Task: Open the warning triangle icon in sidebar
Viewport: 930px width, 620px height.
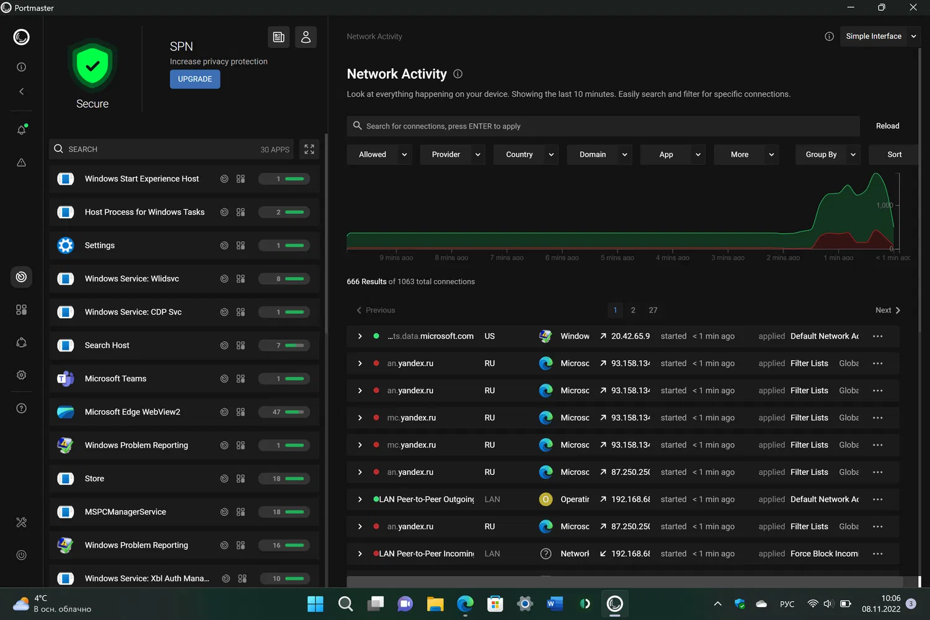Action: pyautogui.click(x=21, y=162)
